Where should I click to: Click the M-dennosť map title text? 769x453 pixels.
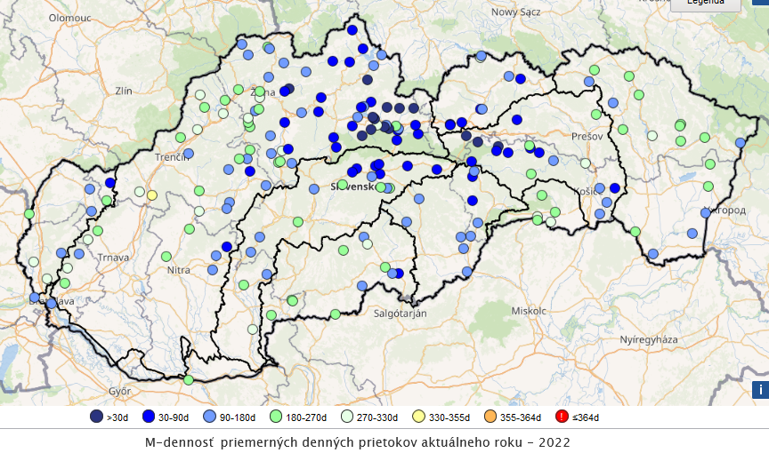tap(356, 441)
